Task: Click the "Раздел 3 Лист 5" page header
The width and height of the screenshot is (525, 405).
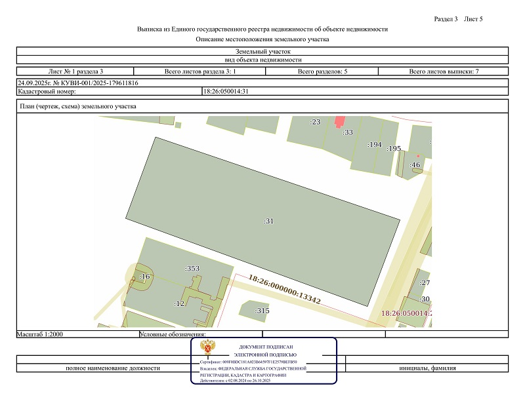Action: point(458,19)
